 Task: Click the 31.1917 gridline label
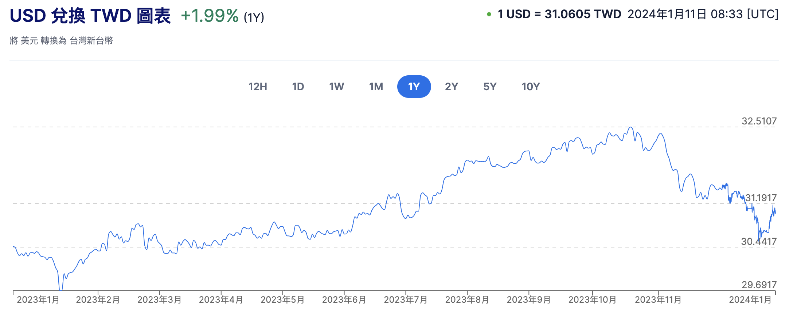point(761,198)
